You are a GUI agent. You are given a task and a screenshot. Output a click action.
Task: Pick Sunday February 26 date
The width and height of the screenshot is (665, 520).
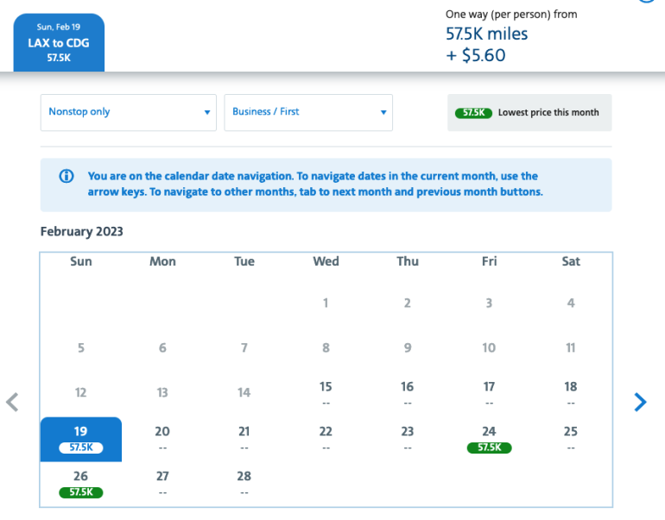(x=81, y=483)
